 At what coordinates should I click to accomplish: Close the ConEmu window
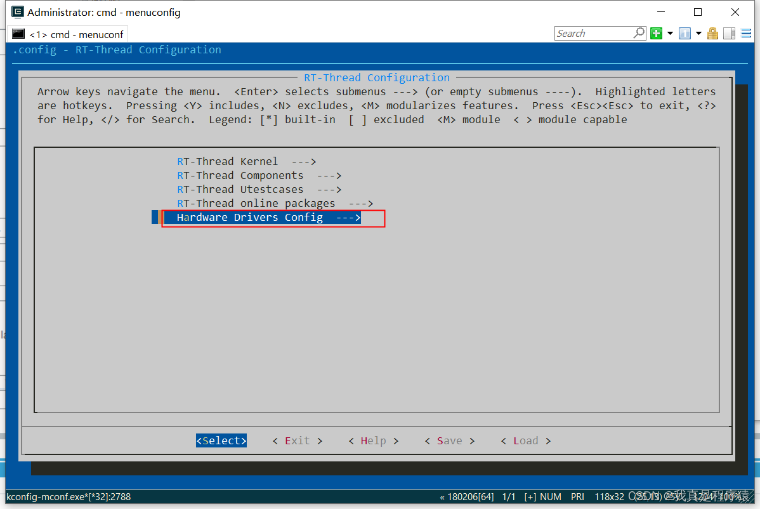[735, 12]
